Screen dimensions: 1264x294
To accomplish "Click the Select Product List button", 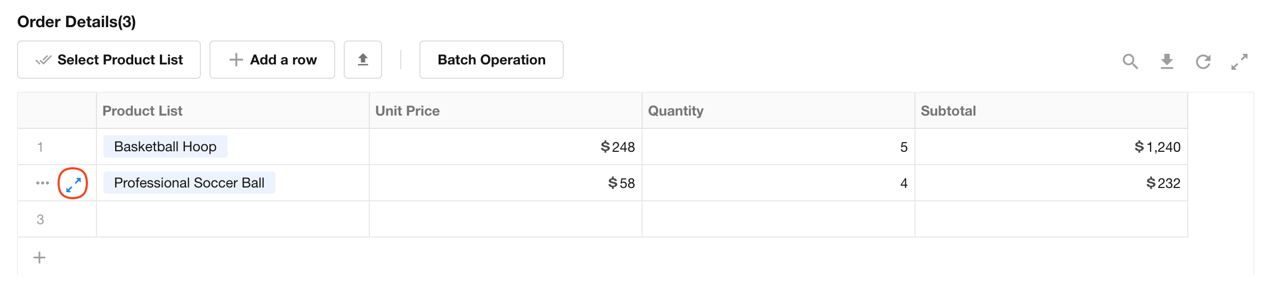I will pyautogui.click(x=109, y=60).
